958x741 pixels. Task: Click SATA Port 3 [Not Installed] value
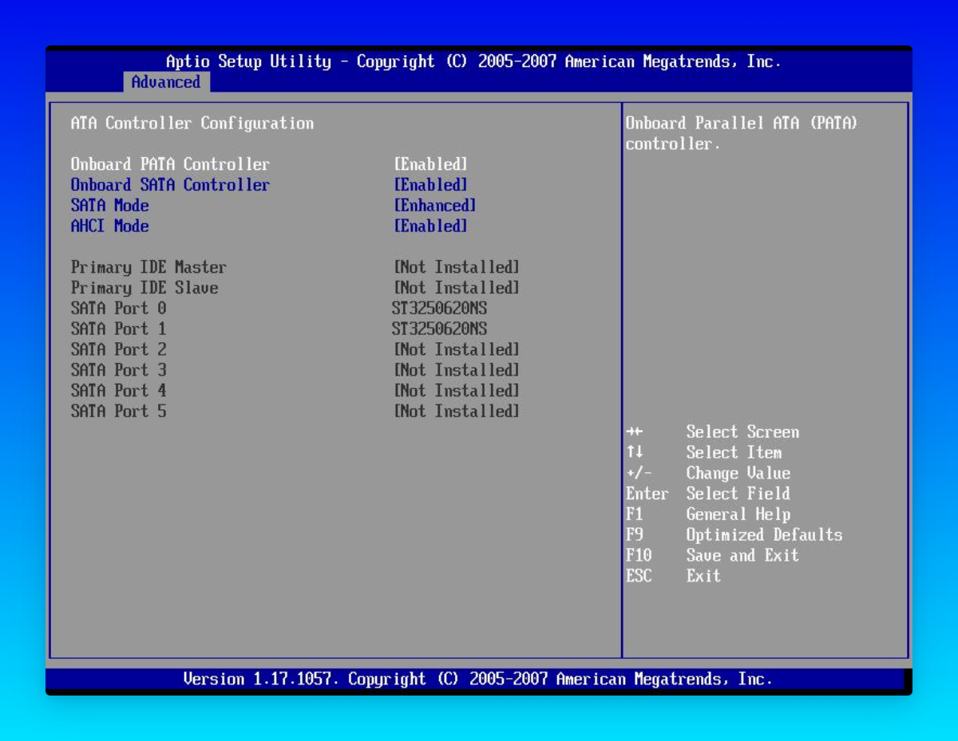[457, 370]
